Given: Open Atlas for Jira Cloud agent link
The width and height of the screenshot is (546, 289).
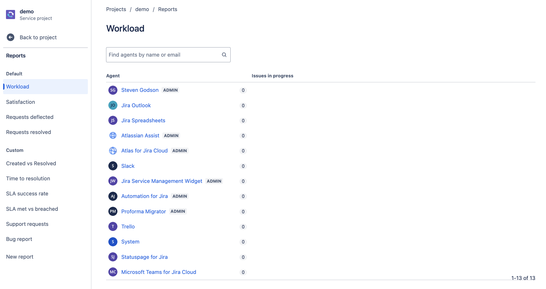Looking at the screenshot, I should (x=144, y=150).
